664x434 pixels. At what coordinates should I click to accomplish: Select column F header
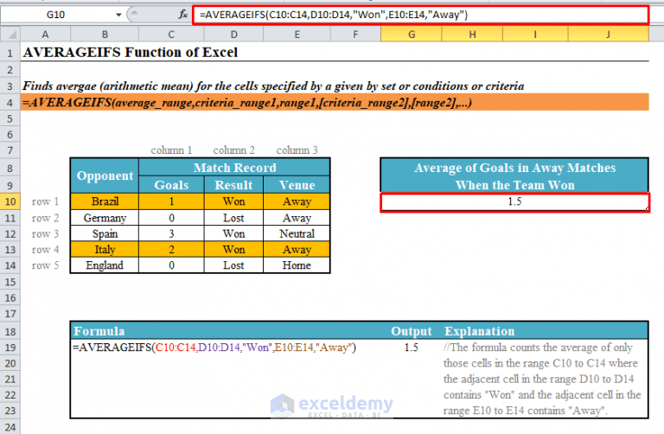pos(355,35)
